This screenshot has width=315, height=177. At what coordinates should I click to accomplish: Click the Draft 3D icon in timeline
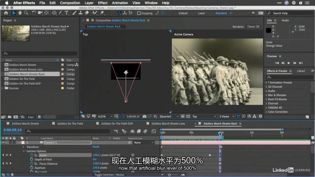[x=124, y=131]
